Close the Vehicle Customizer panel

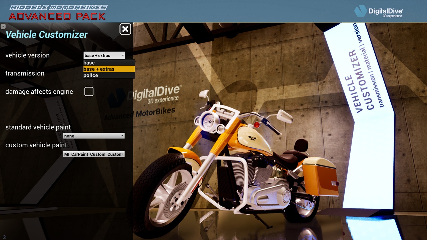pos(125,29)
